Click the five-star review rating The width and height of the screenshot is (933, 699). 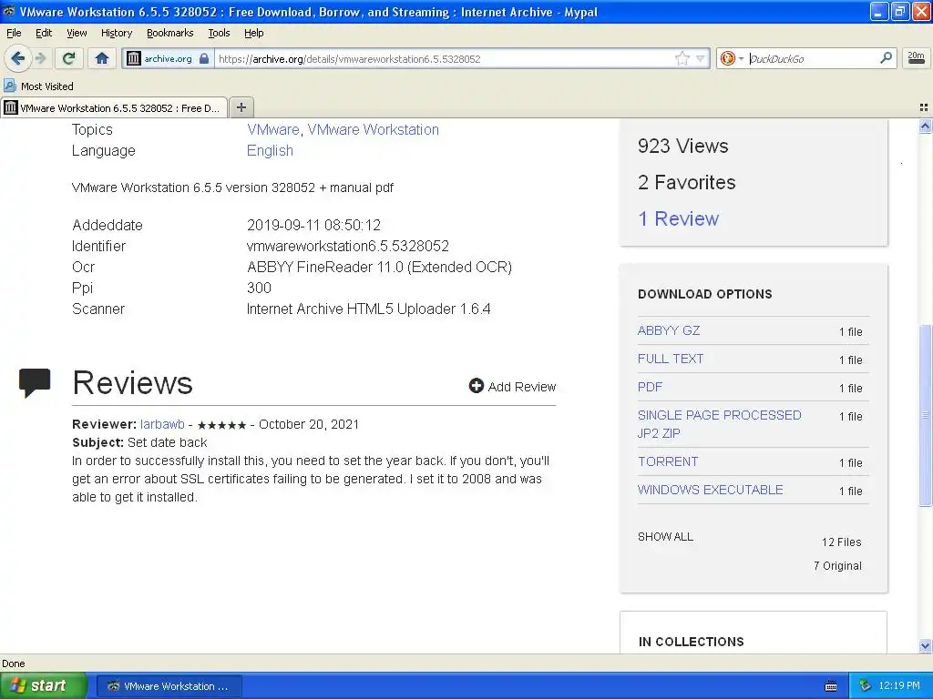pyautogui.click(x=221, y=425)
